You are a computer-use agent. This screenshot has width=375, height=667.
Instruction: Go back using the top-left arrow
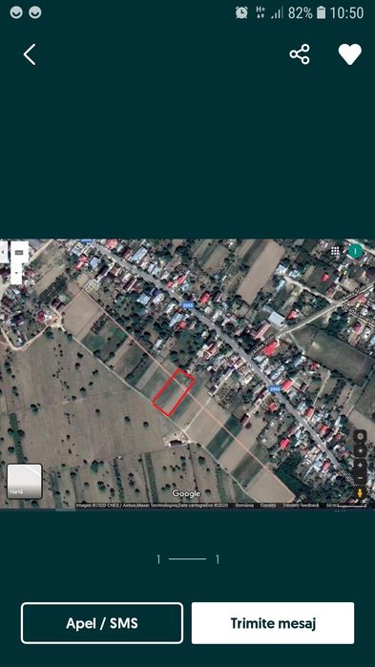30,54
